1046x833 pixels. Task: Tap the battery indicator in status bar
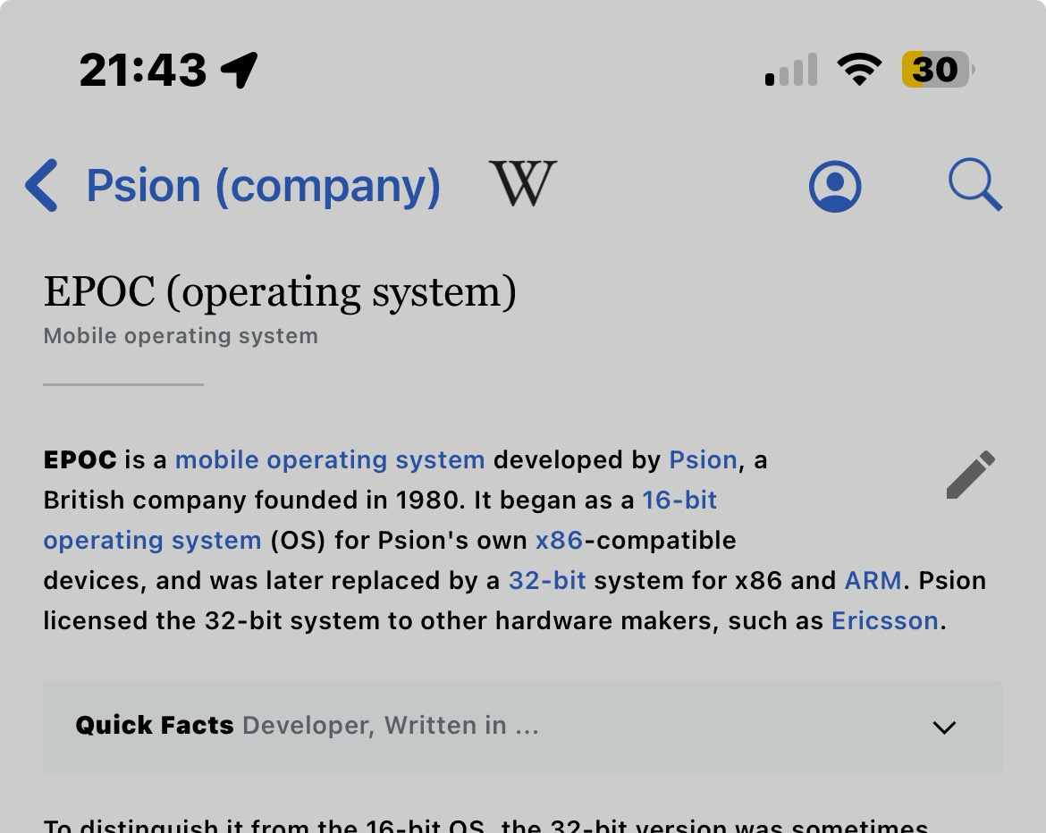tap(937, 70)
